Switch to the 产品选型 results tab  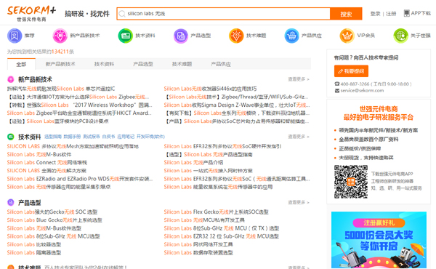[143, 64]
